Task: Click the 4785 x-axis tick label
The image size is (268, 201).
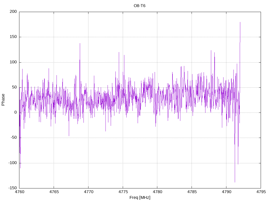Action: click(x=192, y=192)
